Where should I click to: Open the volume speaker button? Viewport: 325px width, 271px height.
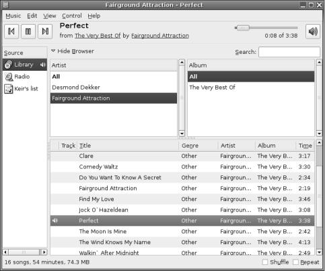313,32
